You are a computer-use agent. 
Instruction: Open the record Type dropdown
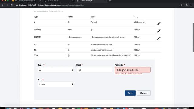point(56,70)
